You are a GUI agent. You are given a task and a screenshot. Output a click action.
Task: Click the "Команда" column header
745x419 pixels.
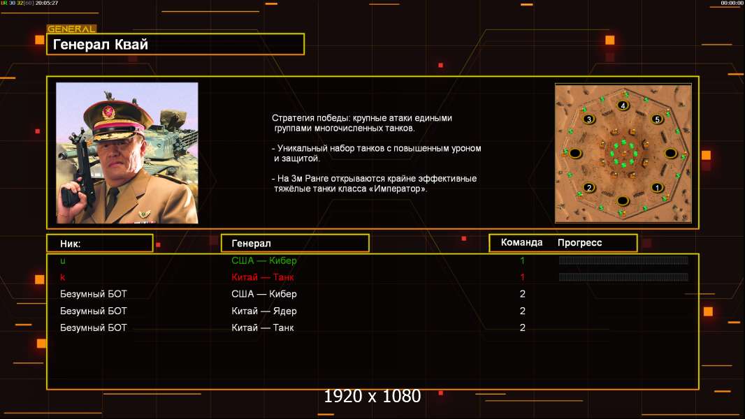pos(521,242)
